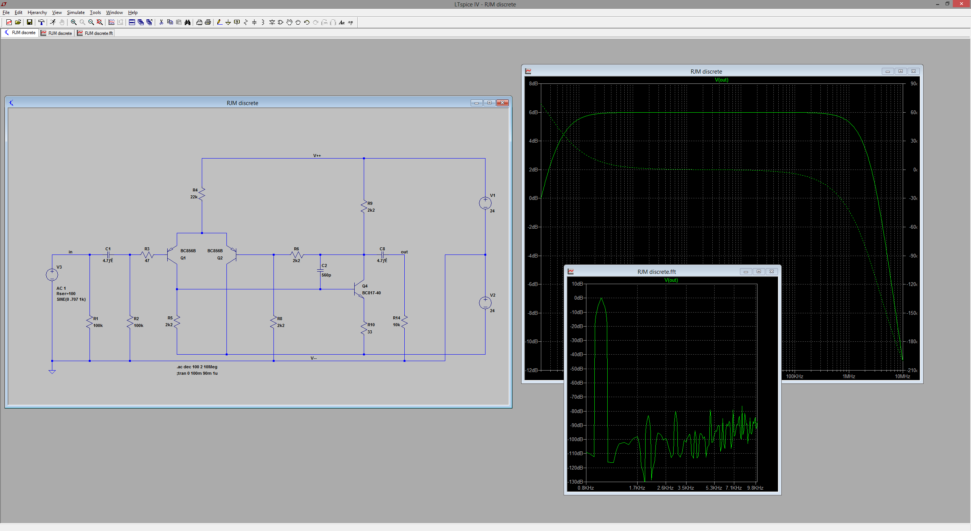This screenshot has width=971, height=531.
Task: Maximize the RJM discrete.fft window
Action: (x=759, y=272)
